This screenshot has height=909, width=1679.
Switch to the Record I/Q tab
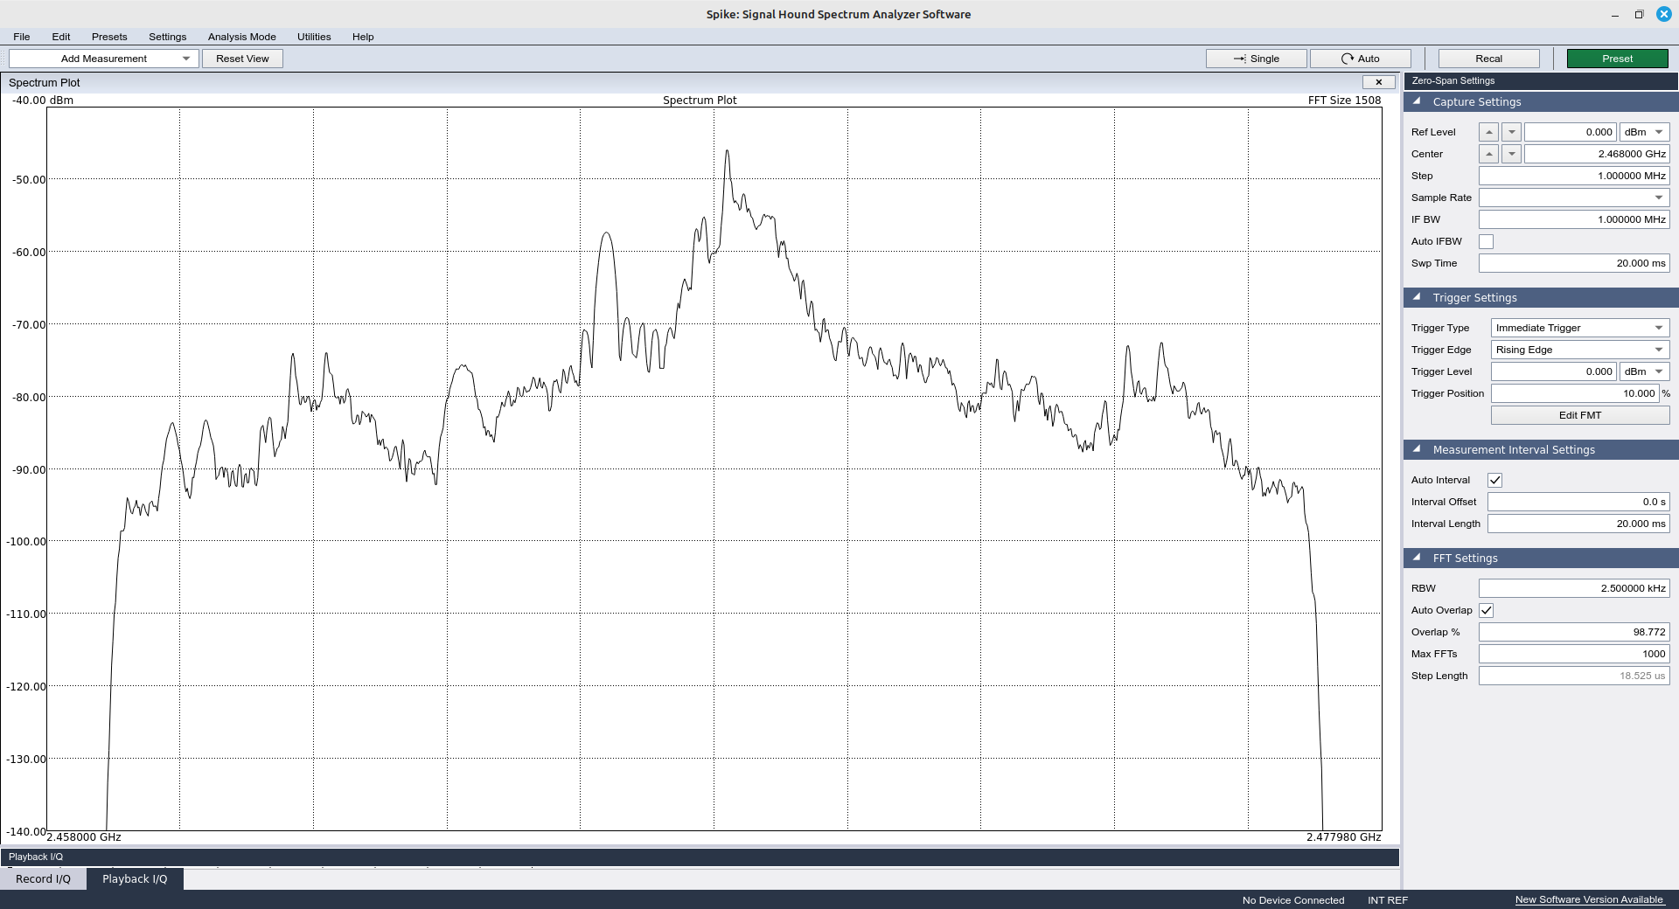click(43, 878)
